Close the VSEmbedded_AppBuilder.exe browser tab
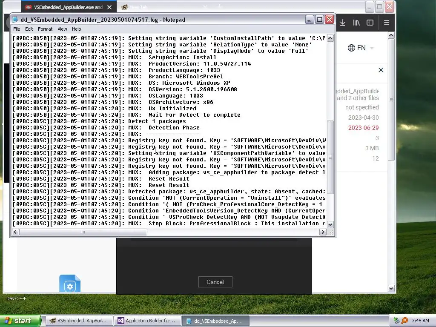The height and width of the screenshot is (327, 436). coord(109,7)
